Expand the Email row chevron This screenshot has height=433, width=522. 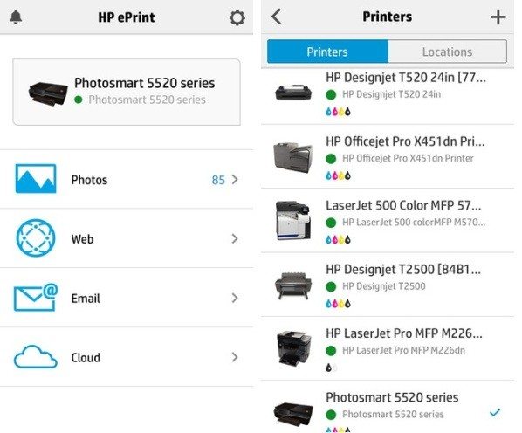(x=235, y=298)
